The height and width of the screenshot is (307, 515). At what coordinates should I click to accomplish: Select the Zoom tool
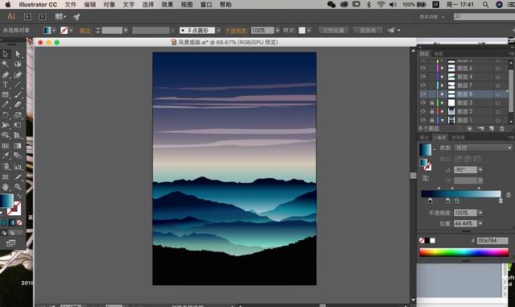point(18,187)
